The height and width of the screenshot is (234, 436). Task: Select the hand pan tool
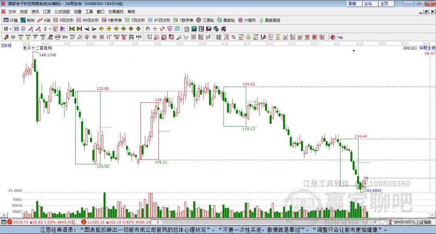pyautogui.click(x=148, y=29)
